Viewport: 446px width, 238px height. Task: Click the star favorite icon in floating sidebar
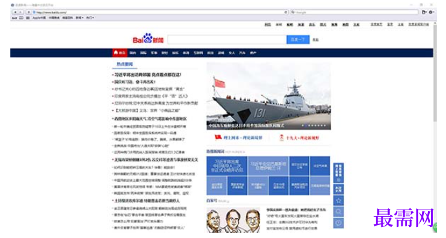[339, 201]
